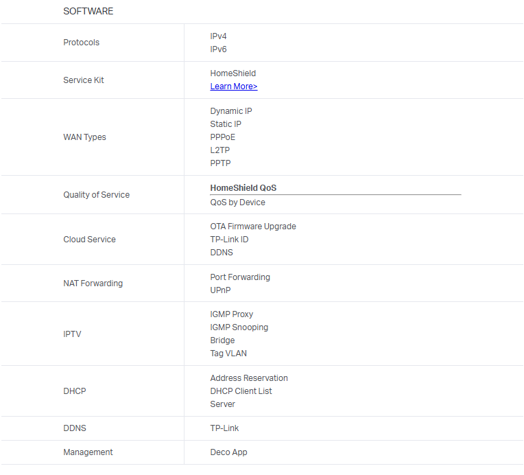Click the OTA Firmware Upgrade entry

coord(253,227)
